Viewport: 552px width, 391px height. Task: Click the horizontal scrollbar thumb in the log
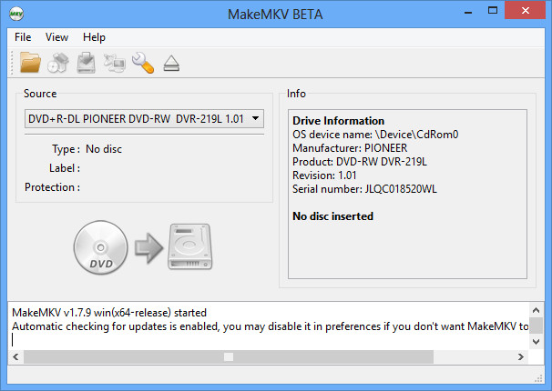229,357
